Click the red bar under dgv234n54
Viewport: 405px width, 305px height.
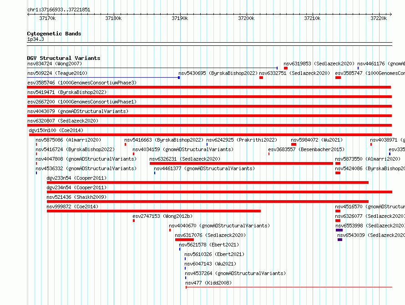(x=219, y=192)
